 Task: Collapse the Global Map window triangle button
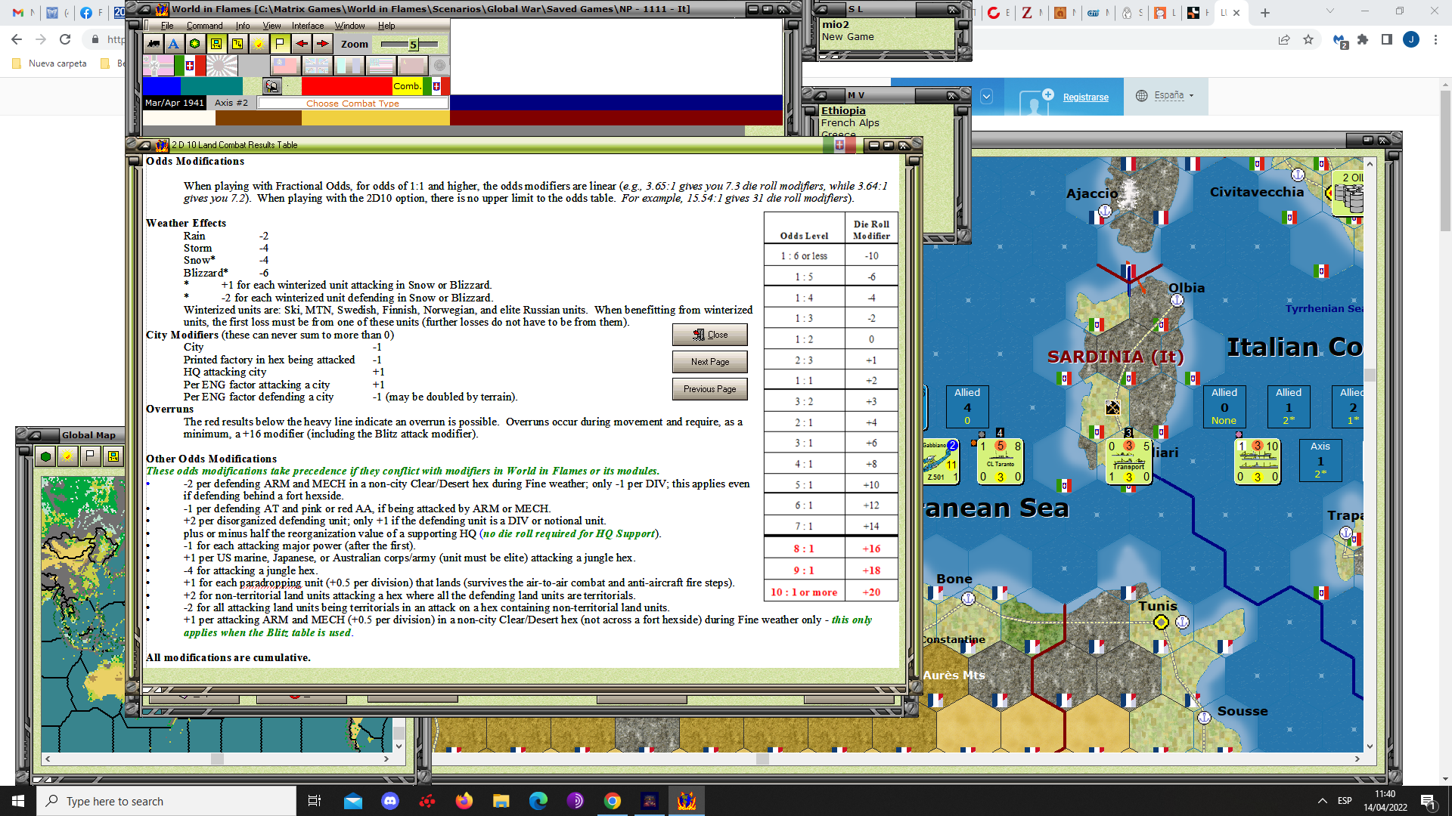click(35, 435)
